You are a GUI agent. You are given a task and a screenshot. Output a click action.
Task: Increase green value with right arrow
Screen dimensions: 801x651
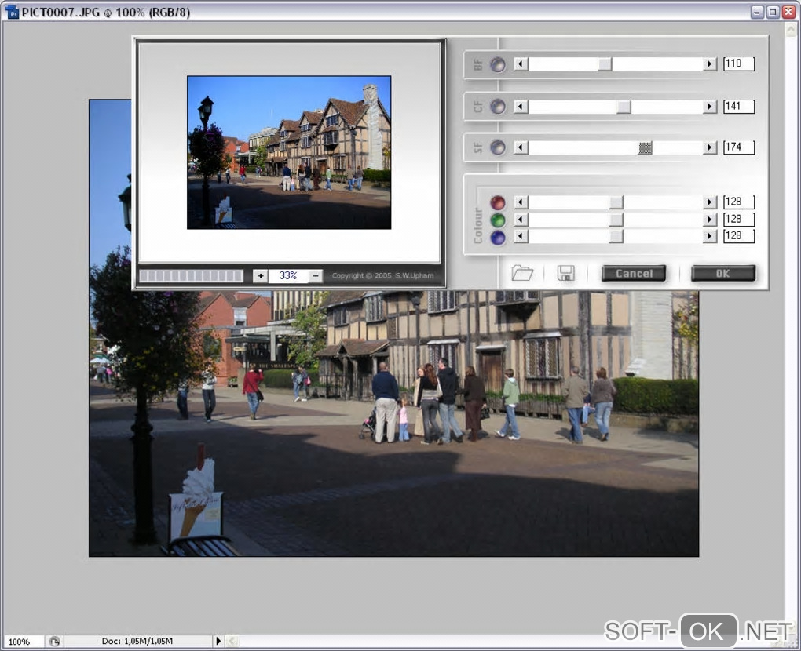(x=710, y=220)
